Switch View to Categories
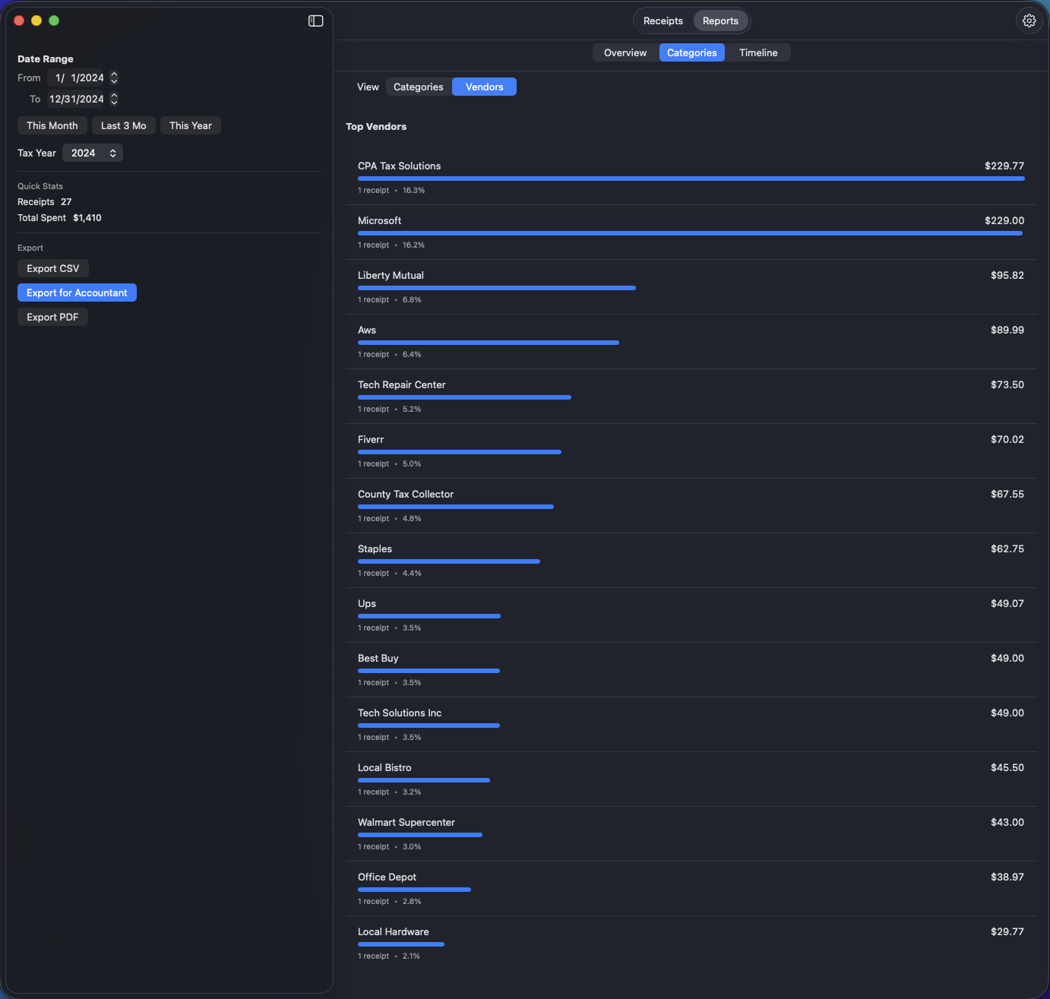 point(417,87)
